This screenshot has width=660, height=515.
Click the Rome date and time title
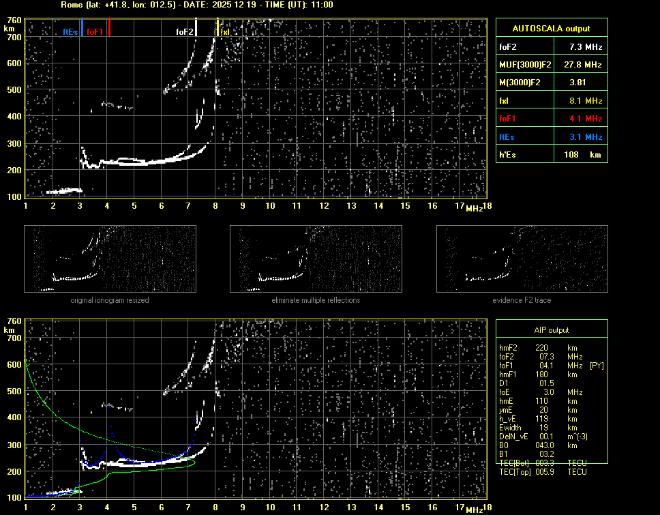pos(196,5)
